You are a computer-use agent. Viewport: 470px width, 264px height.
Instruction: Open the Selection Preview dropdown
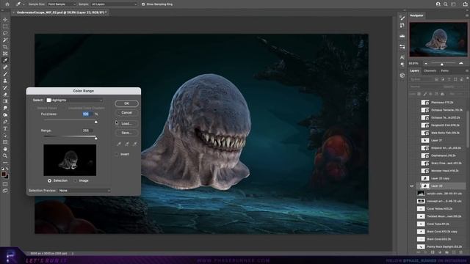coord(84,191)
